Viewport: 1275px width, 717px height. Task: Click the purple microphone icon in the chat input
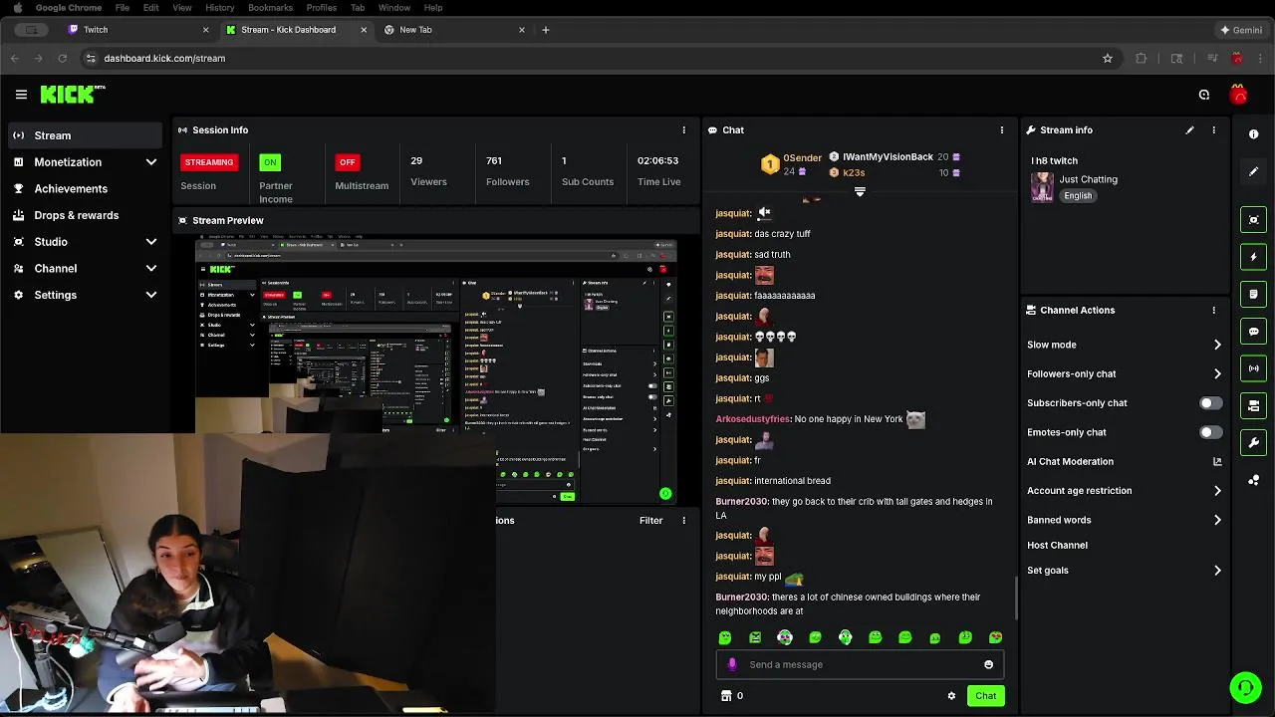[x=732, y=664]
